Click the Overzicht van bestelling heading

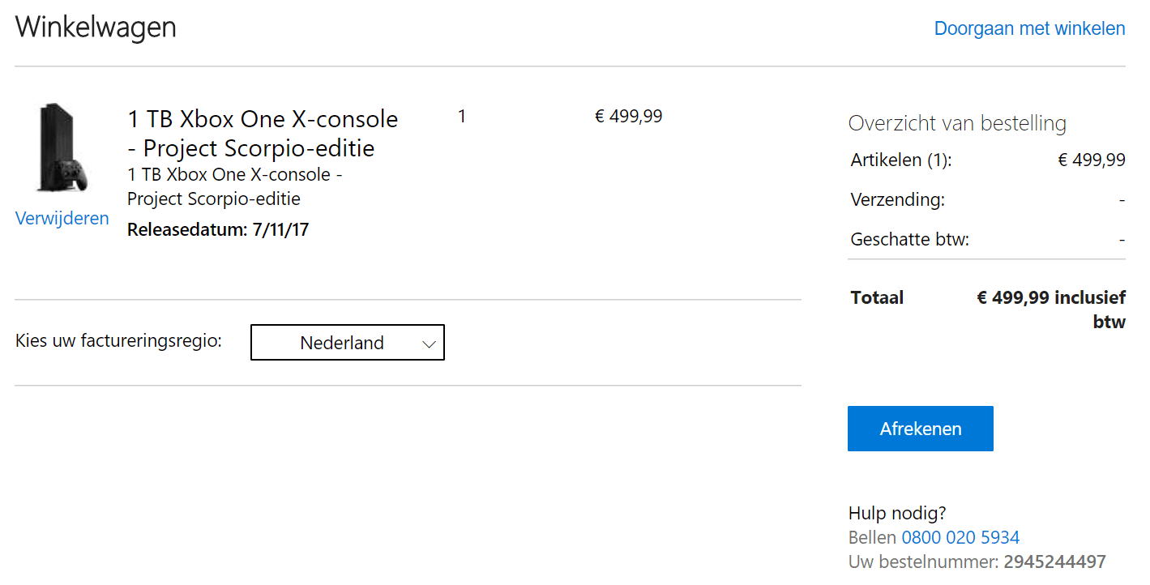[x=957, y=124]
